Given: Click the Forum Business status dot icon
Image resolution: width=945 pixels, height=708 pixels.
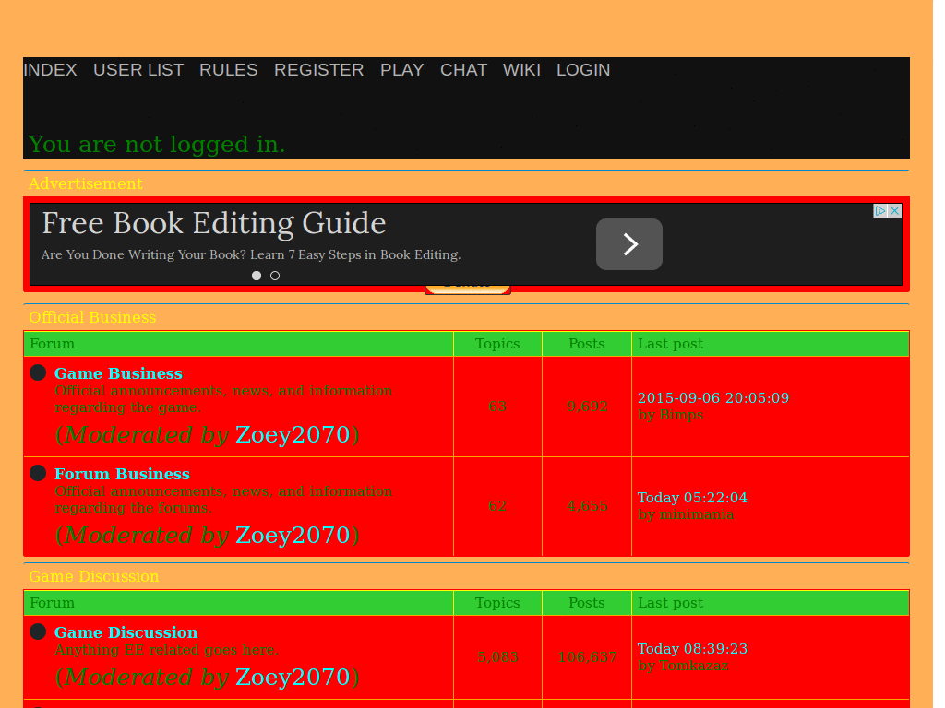Looking at the screenshot, I should (38, 473).
